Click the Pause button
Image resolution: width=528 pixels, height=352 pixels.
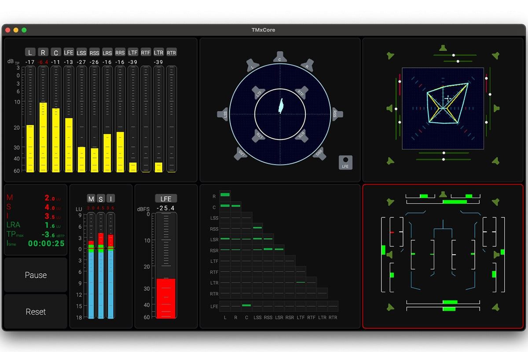click(x=36, y=275)
